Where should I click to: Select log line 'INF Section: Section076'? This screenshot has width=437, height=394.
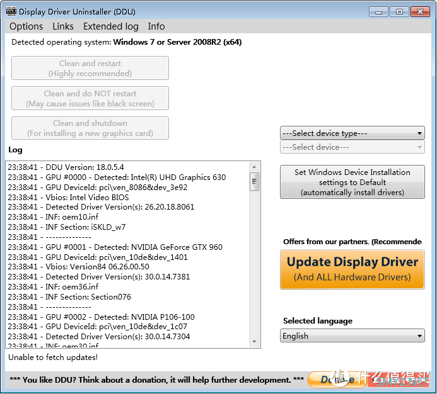point(69,297)
